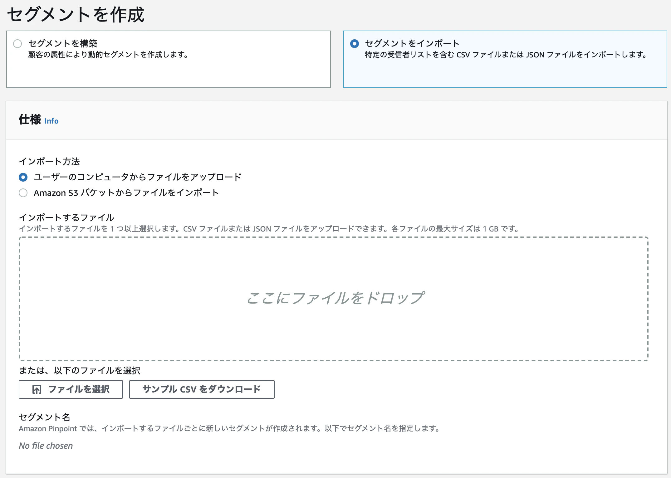Download the sample CSV file
Viewport: 671px width, 478px height.
pyautogui.click(x=201, y=389)
